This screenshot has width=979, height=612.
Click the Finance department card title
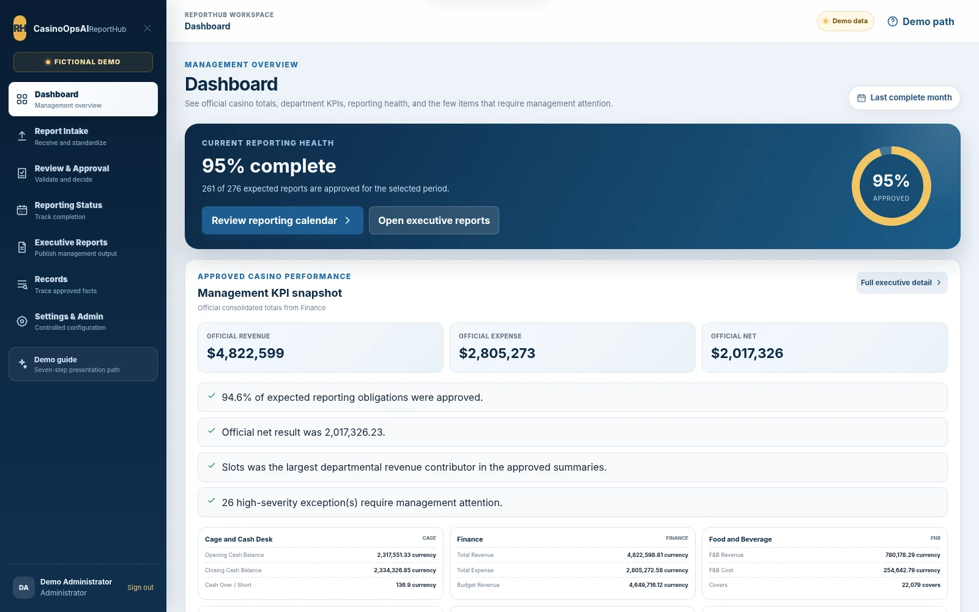click(470, 539)
